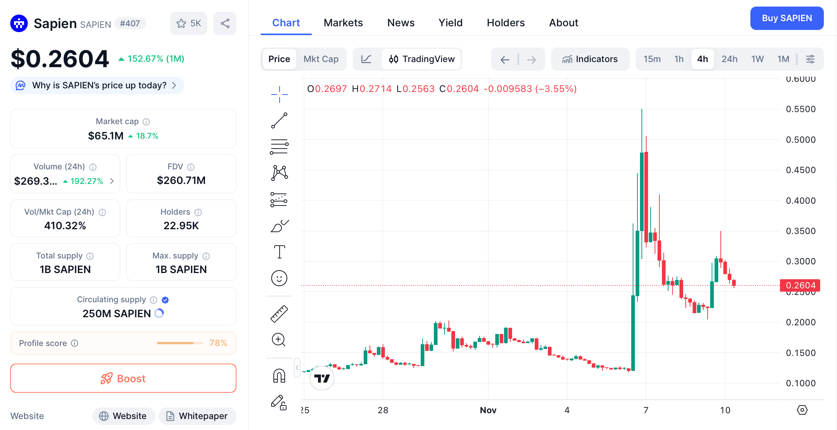Activate the zoom-in tool
Viewport: 837px width, 430px height.
pyautogui.click(x=279, y=339)
